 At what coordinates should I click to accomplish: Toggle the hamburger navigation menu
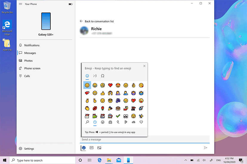pyautogui.click(x=21, y=4)
